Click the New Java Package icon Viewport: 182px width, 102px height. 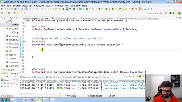109,9
